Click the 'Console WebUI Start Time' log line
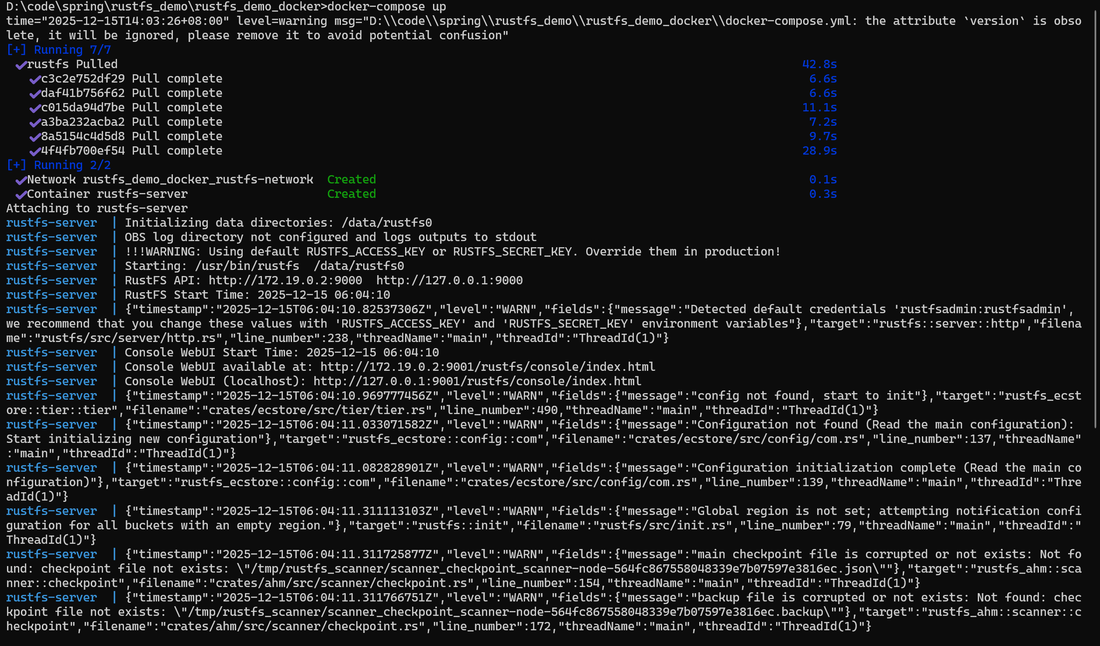1100x646 pixels. pos(282,352)
